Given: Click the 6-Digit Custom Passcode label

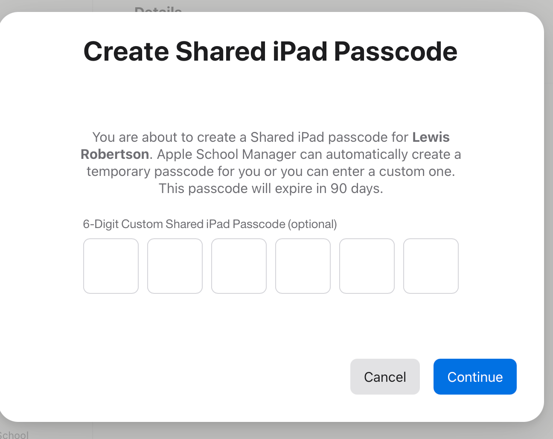Looking at the screenshot, I should 210,224.
